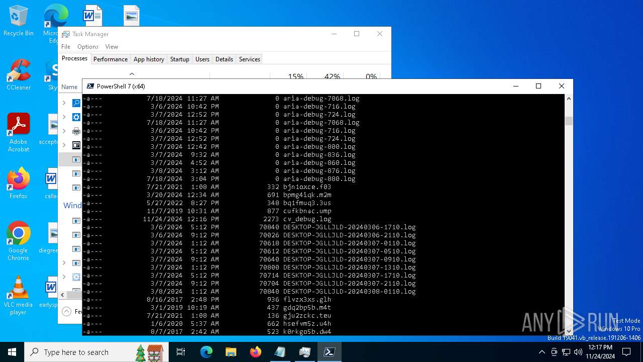Click the bjn1oxce.f03 file name
This screenshot has width=643, height=362.
click(x=307, y=187)
